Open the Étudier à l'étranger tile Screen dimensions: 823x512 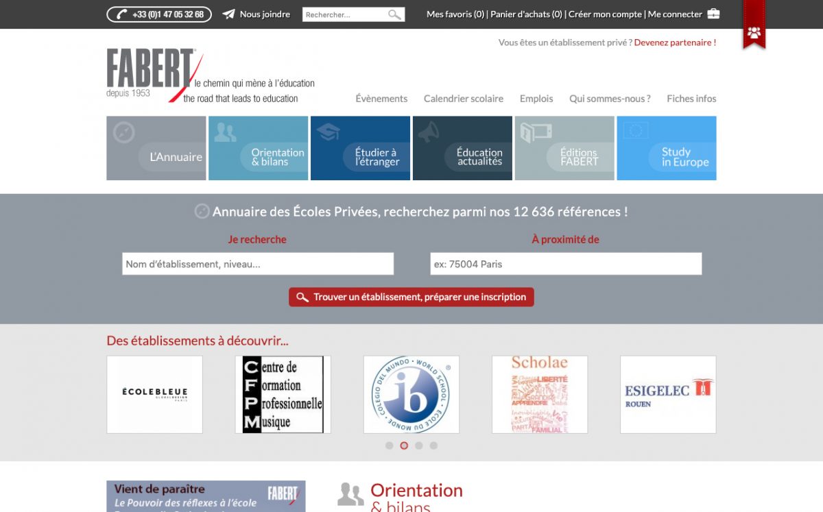[360, 148]
